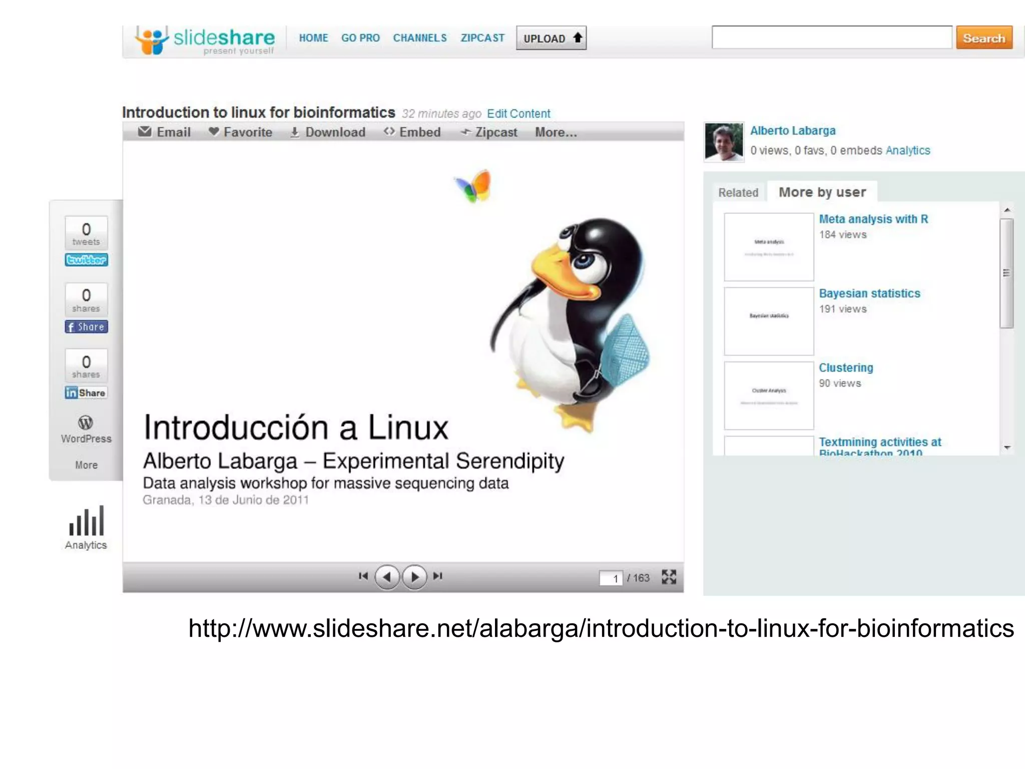Jump to the first slide
This screenshot has width=1025, height=769.
363,576
